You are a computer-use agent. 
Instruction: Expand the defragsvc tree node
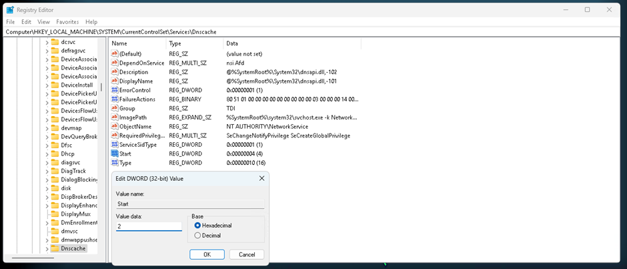(47, 51)
